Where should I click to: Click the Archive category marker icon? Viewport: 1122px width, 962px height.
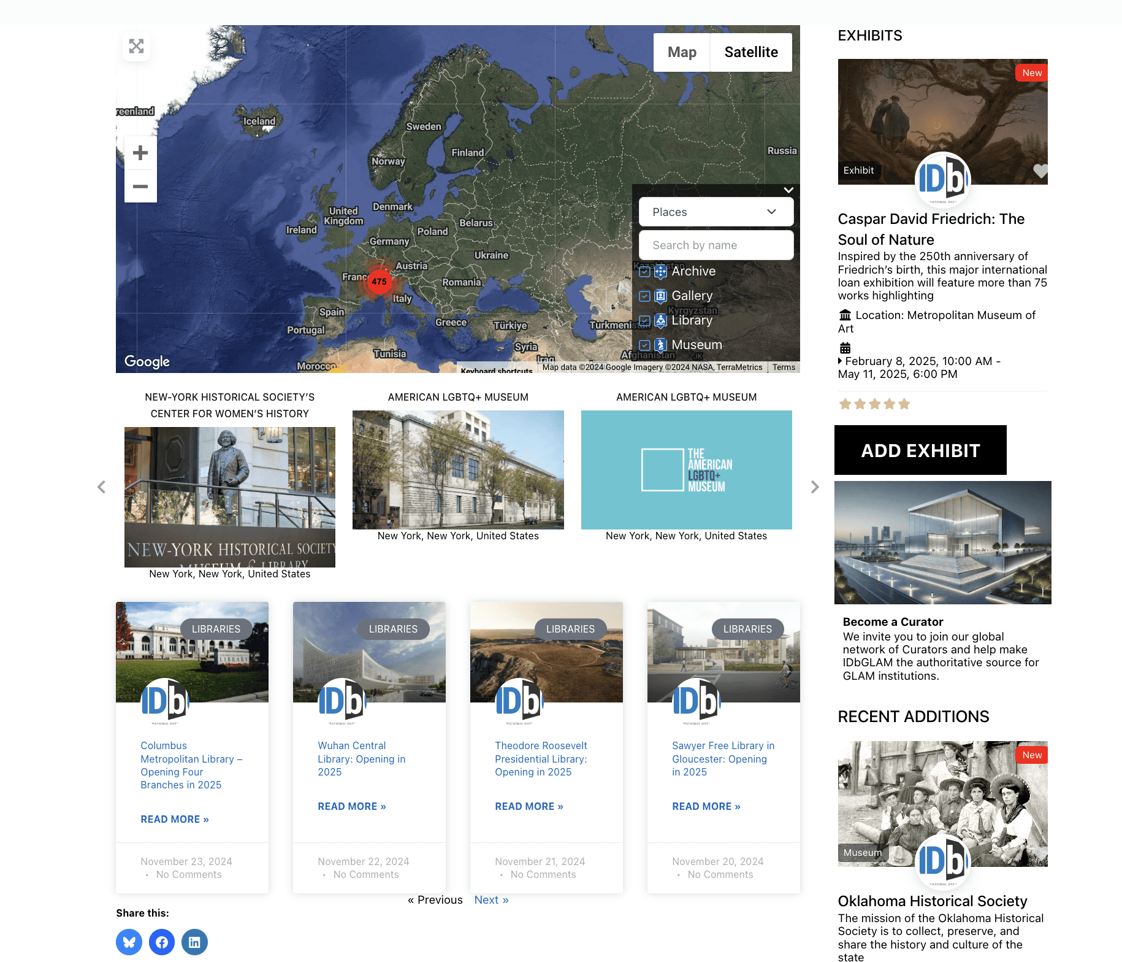coord(660,272)
